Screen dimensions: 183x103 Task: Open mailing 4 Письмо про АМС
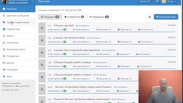coord(63,25)
